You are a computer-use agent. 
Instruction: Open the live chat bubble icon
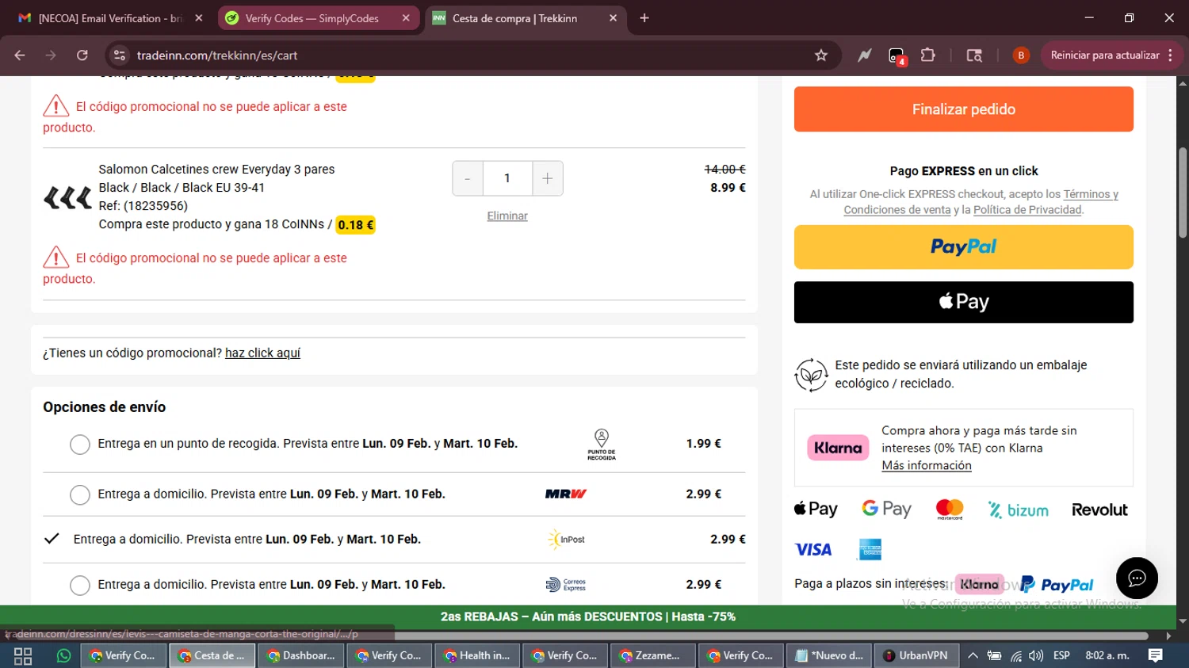pyautogui.click(x=1137, y=578)
